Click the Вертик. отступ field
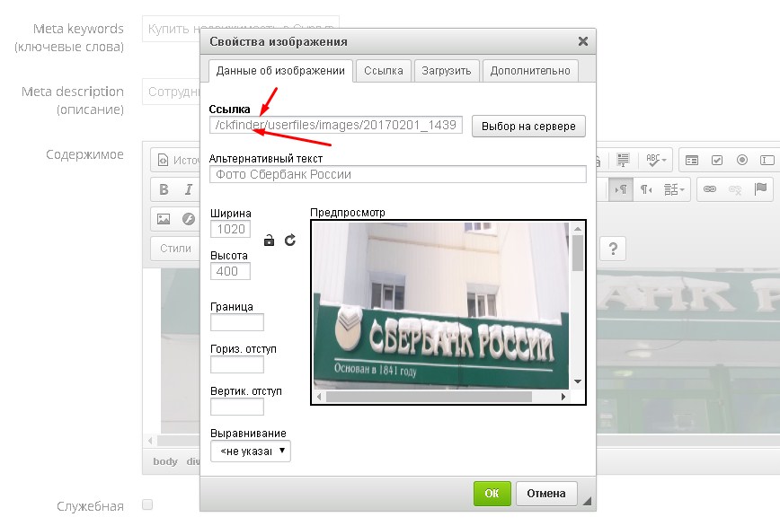This screenshot has width=780, height=526. pyautogui.click(x=237, y=407)
